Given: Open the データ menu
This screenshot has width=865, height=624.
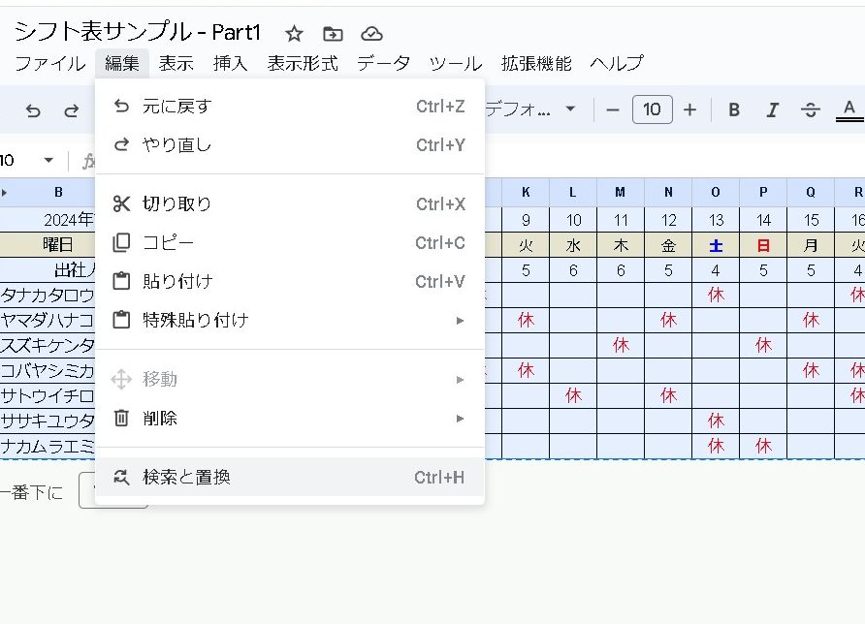Looking at the screenshot, I should click(x=383, y=64).
